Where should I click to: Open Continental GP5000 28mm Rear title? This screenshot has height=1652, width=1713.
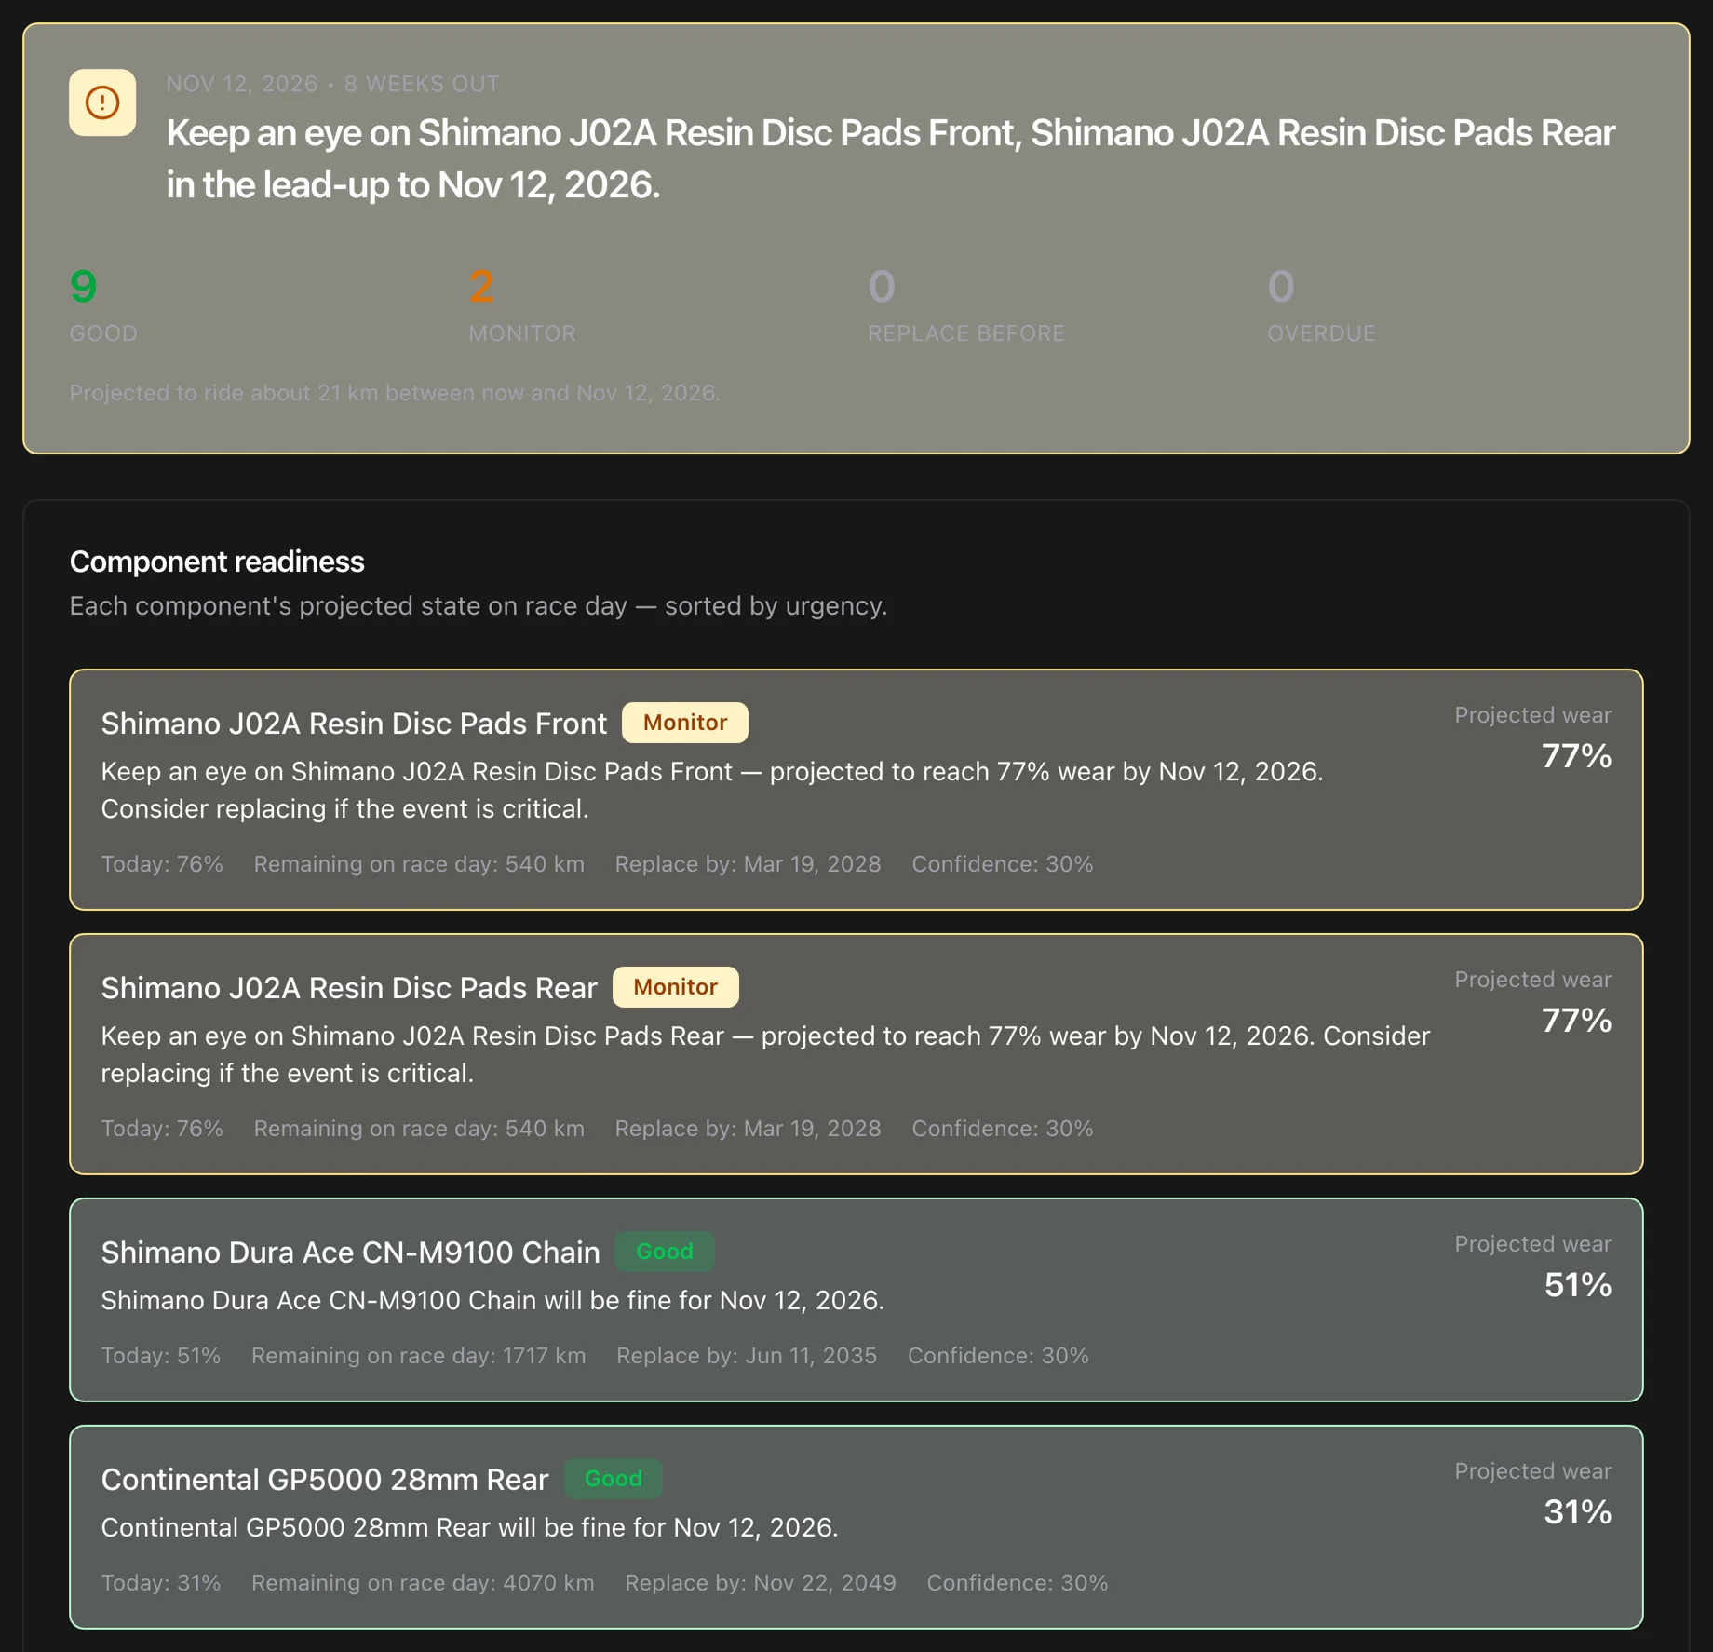click(325, 1480)
